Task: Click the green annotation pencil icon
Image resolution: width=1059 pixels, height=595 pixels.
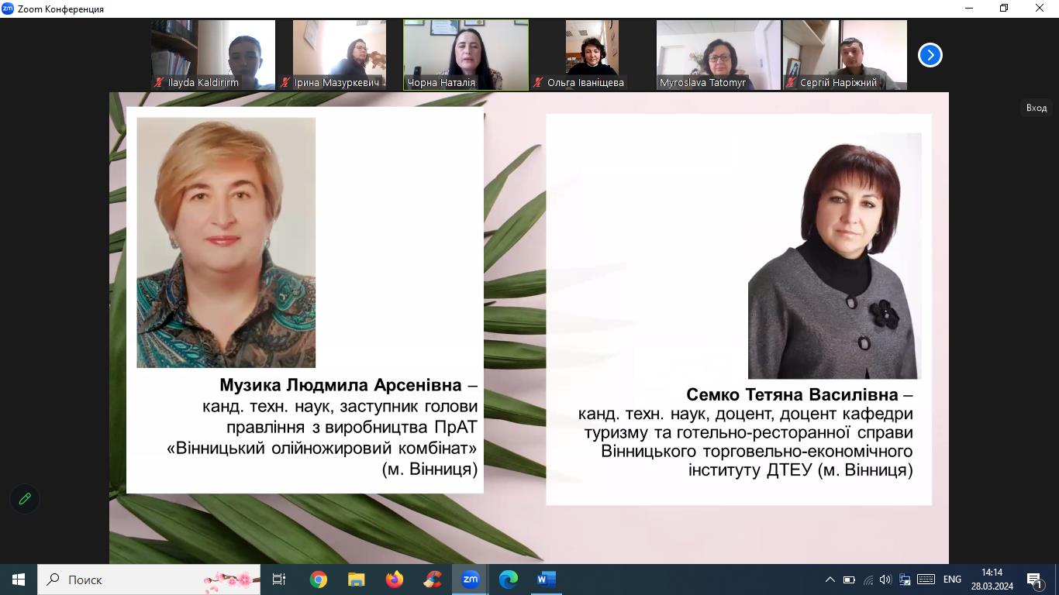Action: click(x=25, y=499)
